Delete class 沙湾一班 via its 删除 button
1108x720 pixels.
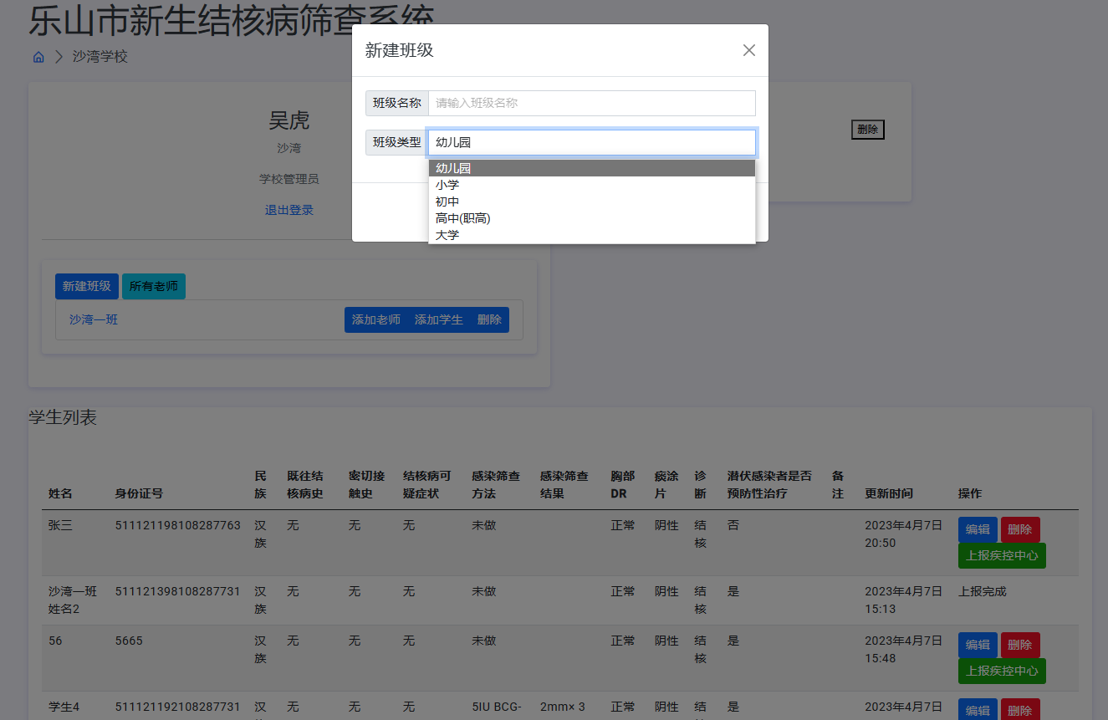point(490,319)
